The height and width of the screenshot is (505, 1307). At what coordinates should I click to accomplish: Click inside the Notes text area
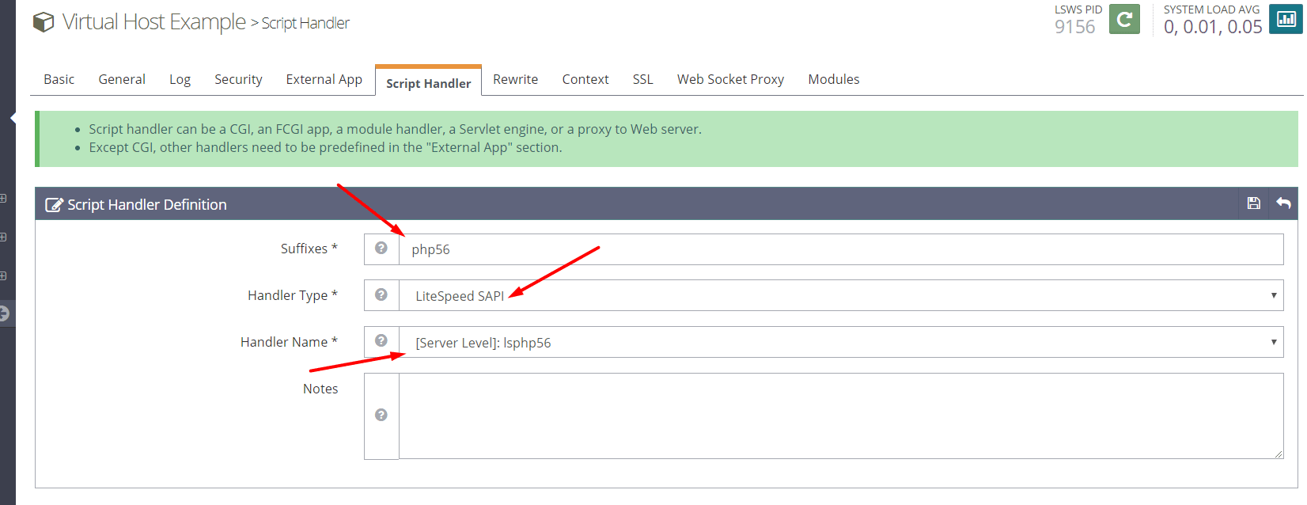[840, 416]
